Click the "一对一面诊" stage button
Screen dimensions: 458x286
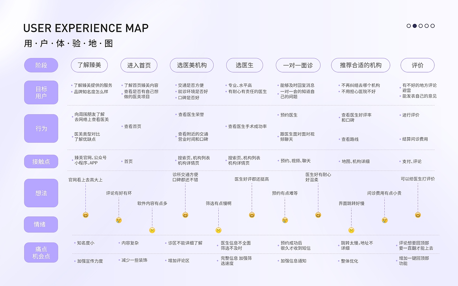pyautogui.click(x=298, y=65)
